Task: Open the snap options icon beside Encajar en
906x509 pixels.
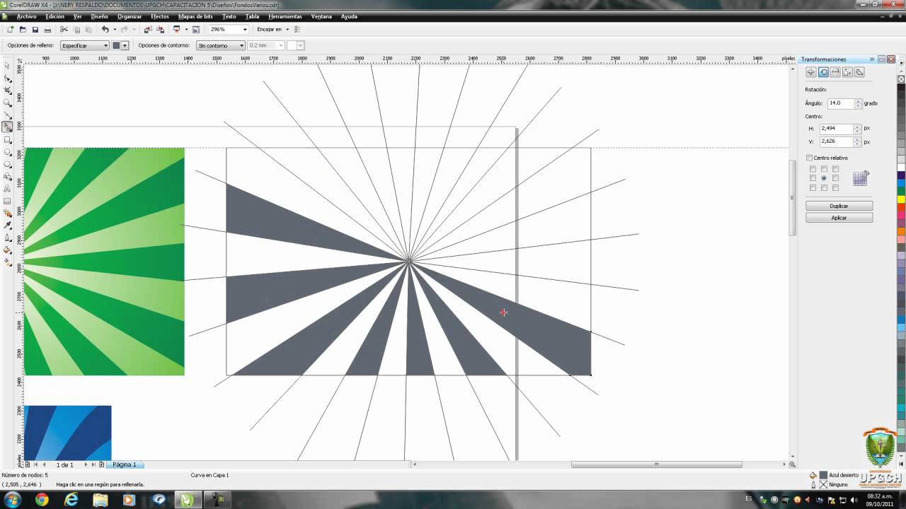Action: (297, 30)
